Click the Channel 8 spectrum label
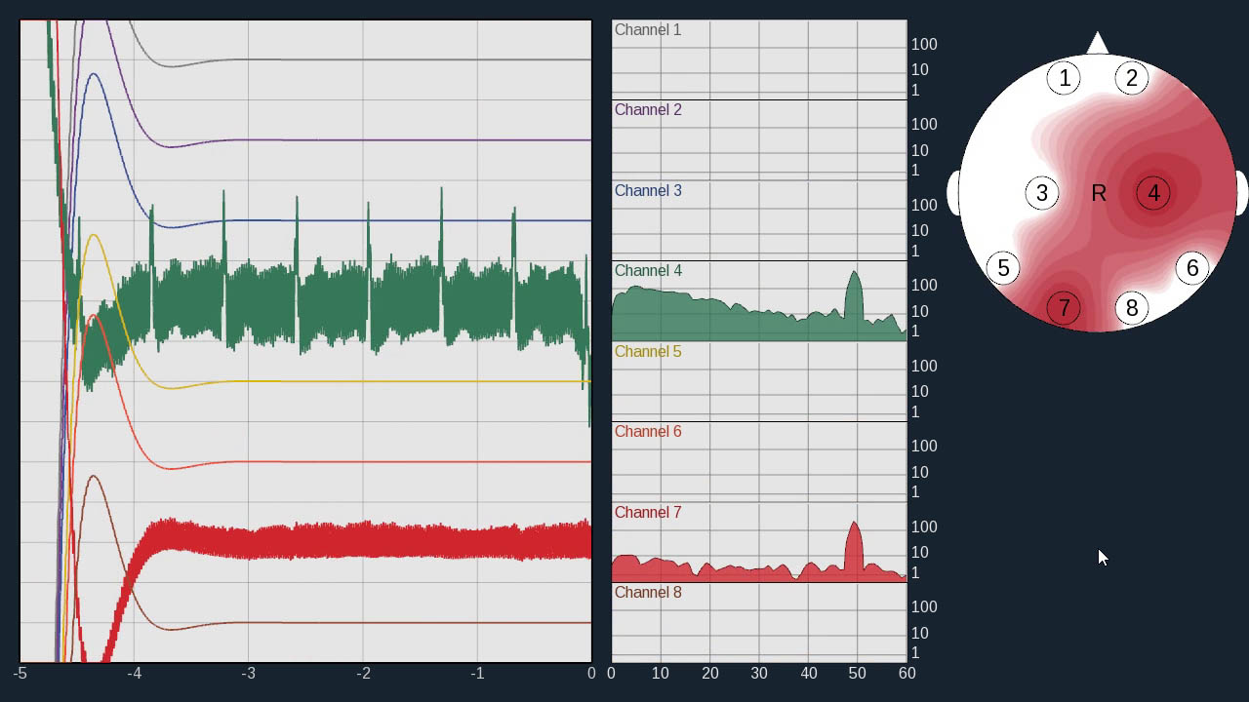The height and width of the screenshot is (702, 1249). pyautogui.click(x=647, y=593)
